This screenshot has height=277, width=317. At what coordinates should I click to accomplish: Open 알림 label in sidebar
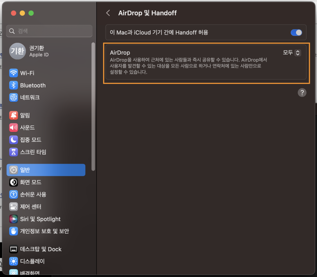(25, 115)
